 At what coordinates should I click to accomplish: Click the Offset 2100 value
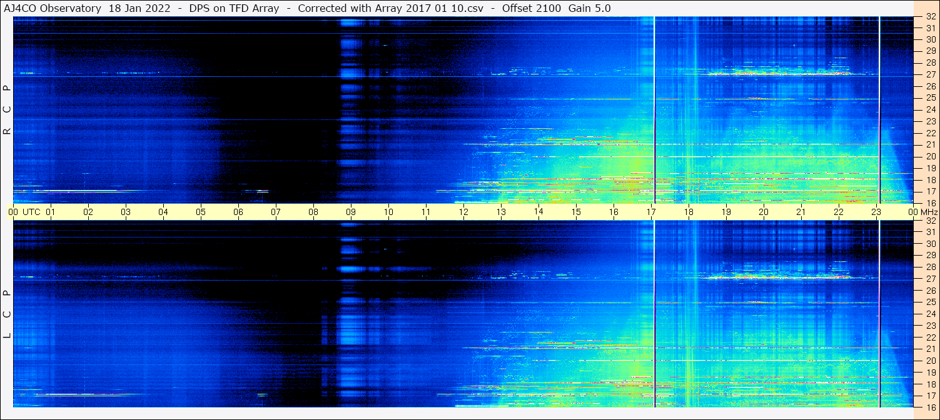coord(531,8)
